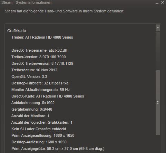Select 'Treiberdatum: 16.Nov.2012' line
Viewport: 166px width, 153px height.
(x=34, y=70)
